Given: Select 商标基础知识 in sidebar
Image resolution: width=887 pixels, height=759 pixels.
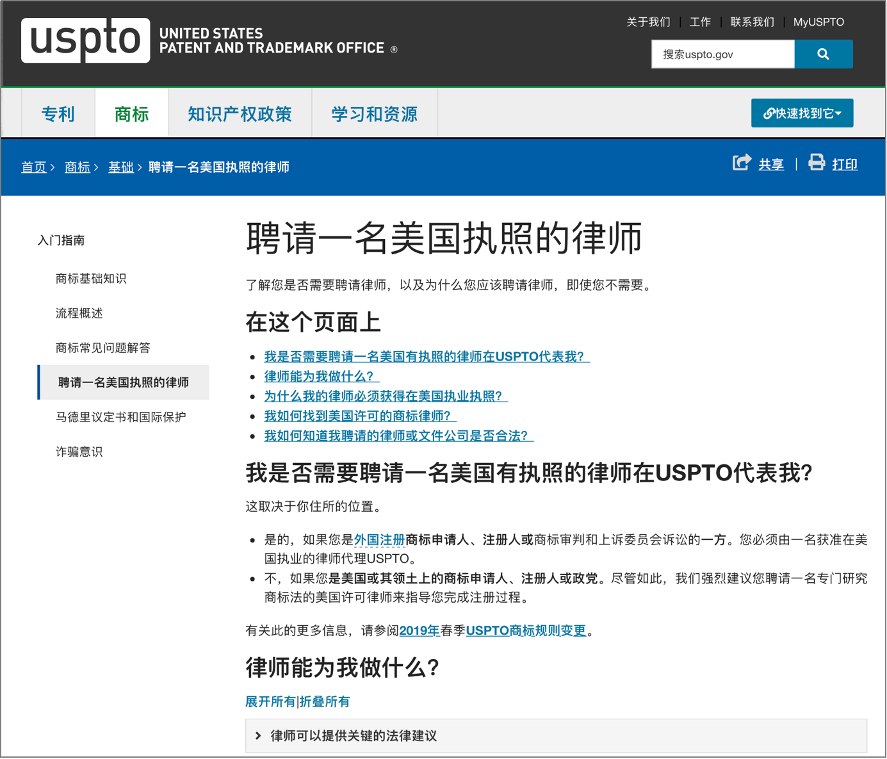Looking at the screenshot, I should 91,279.
